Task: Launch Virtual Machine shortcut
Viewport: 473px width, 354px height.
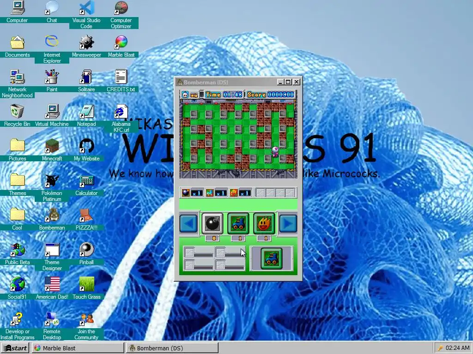Action: pos(52,115)
